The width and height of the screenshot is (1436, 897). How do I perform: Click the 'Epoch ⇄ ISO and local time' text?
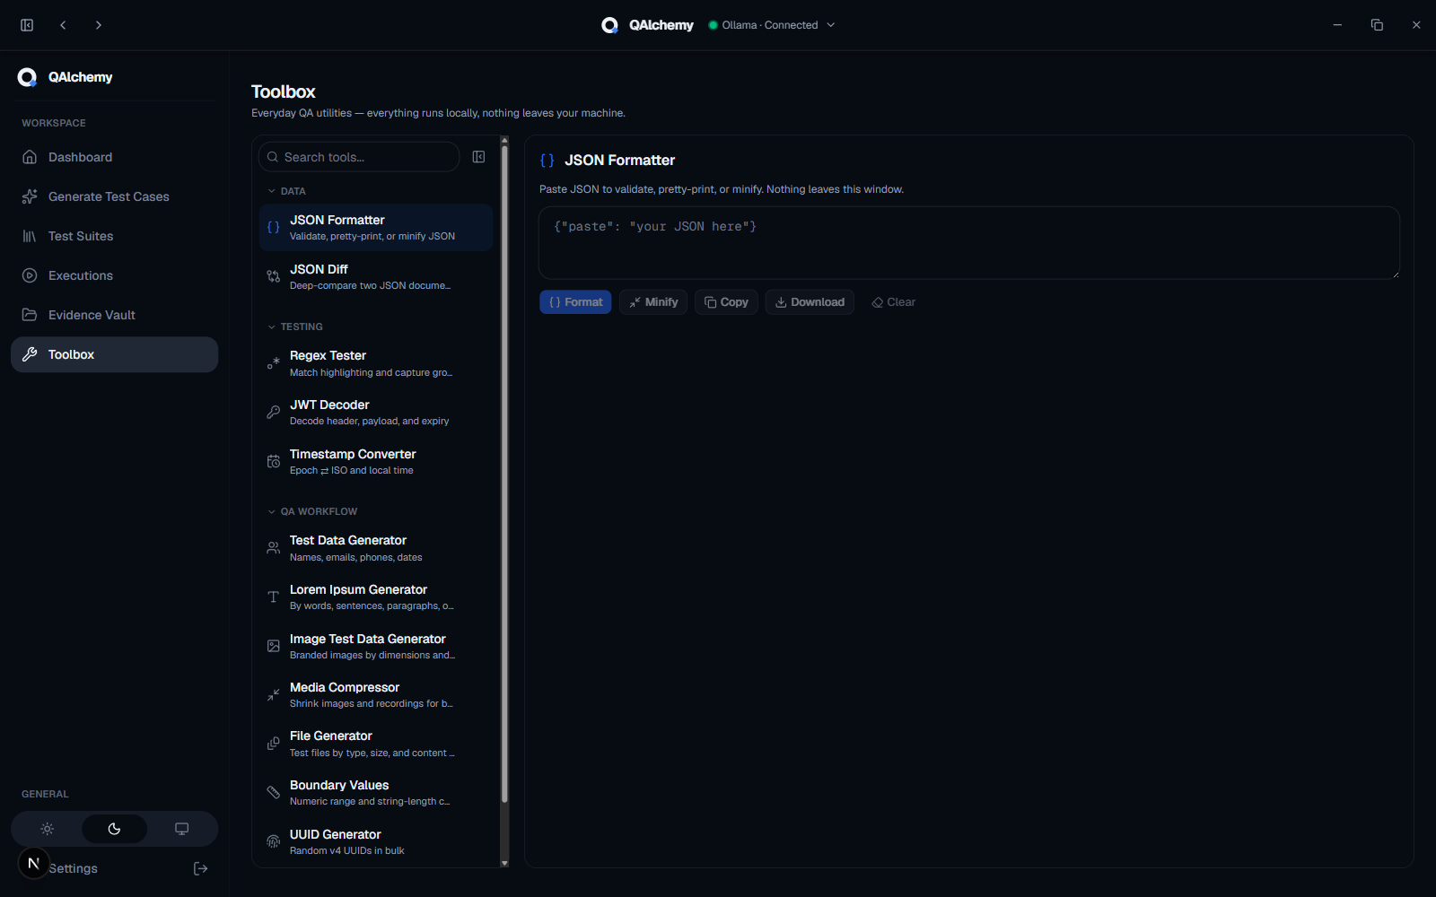pyautogui.click(x=351, y=471)
